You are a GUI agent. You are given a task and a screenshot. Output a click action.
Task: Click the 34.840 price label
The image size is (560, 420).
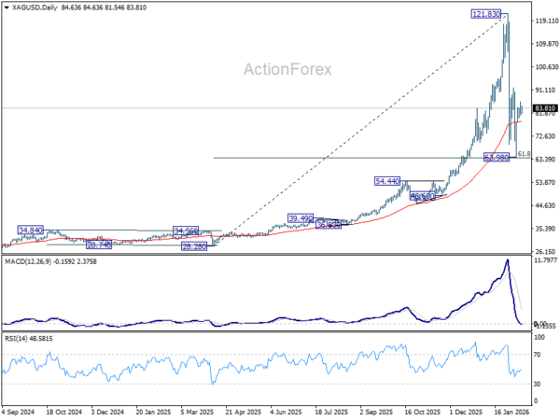[x=32, y=230]
